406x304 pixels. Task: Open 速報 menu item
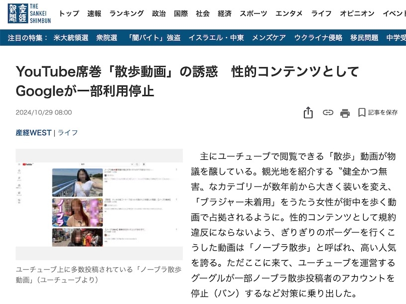[x=94, y=13]
